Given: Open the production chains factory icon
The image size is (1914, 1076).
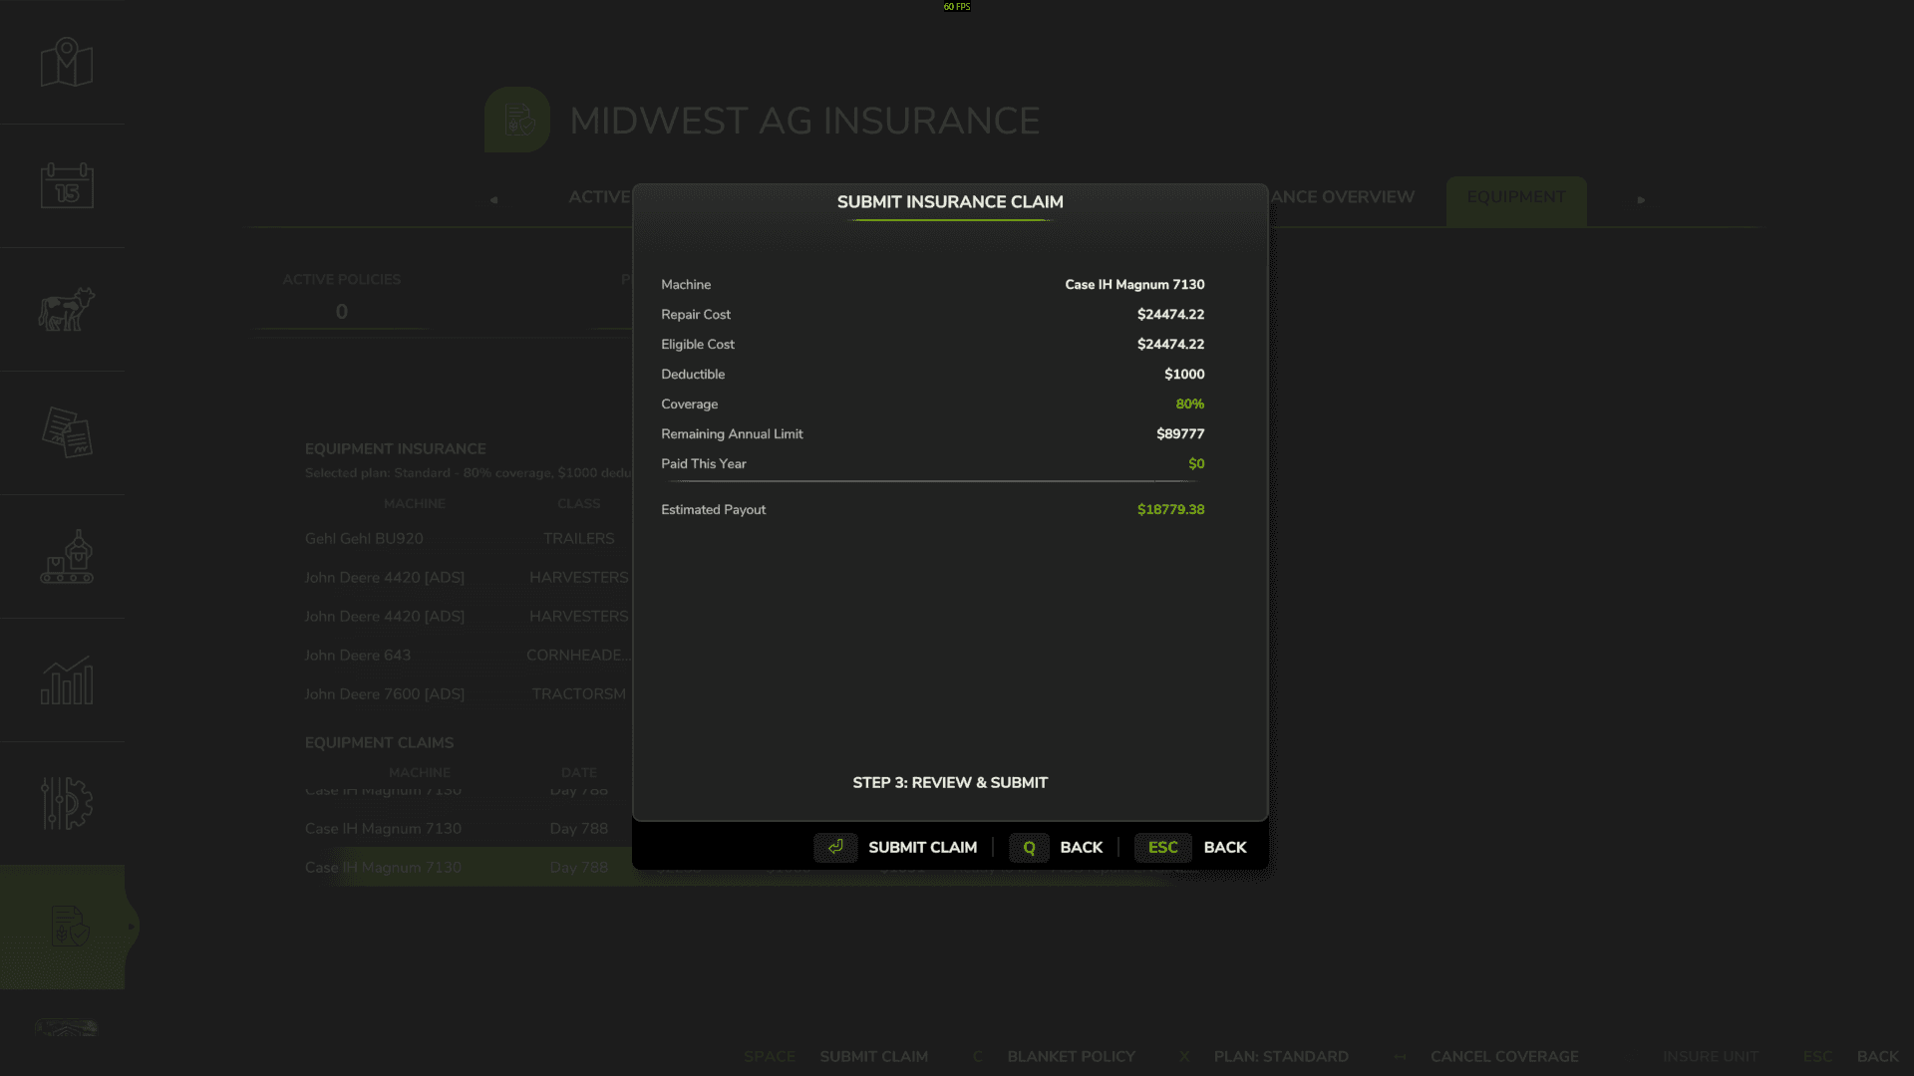Looking at the screenshot, I should click(x=67, y=556).
